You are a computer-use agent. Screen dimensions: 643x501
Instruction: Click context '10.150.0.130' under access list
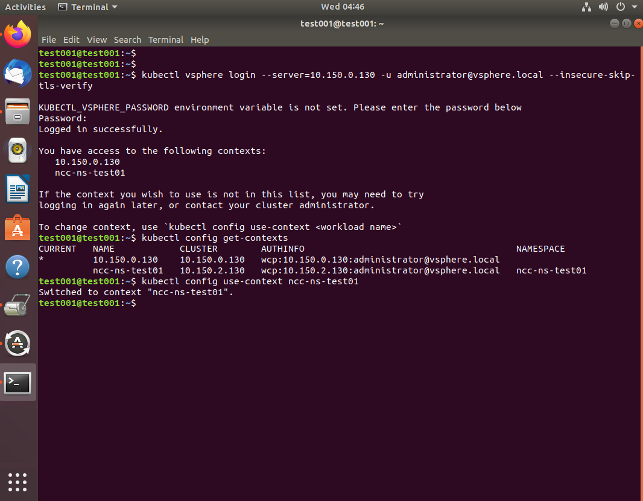[87, 162]
